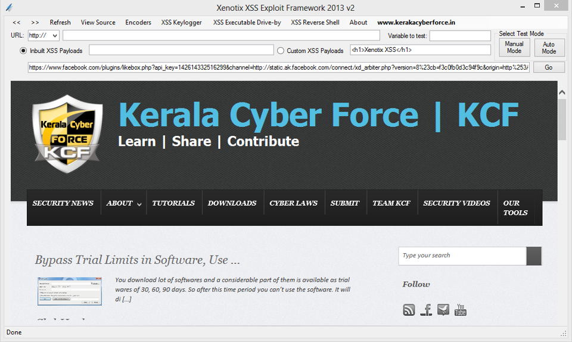Open the XSS Keylogger menu
This screenshot has width=572, height=342.
click(181, 22)
